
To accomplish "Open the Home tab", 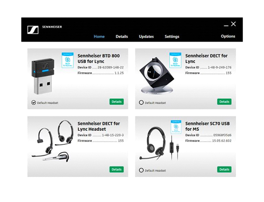I will [99, 36].
